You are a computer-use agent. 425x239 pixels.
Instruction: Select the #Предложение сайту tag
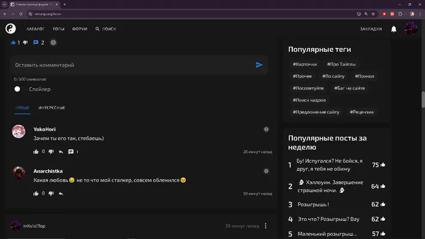316,112
